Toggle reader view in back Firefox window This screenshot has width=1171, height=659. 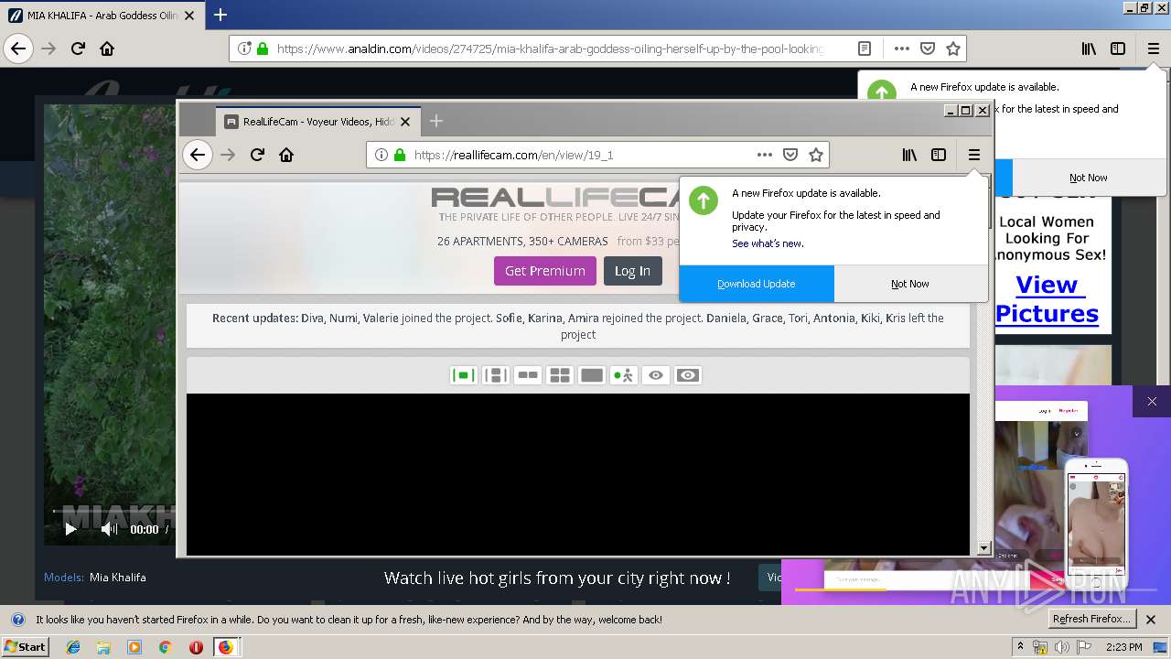click(864, 49)
